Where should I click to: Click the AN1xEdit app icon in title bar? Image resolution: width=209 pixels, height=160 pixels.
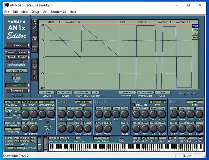pos(6,5)
